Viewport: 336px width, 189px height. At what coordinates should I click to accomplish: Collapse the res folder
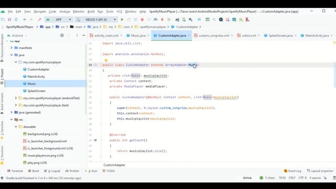pos(12,120)
